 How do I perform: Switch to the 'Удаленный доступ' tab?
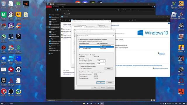click(x=103, y=27)
